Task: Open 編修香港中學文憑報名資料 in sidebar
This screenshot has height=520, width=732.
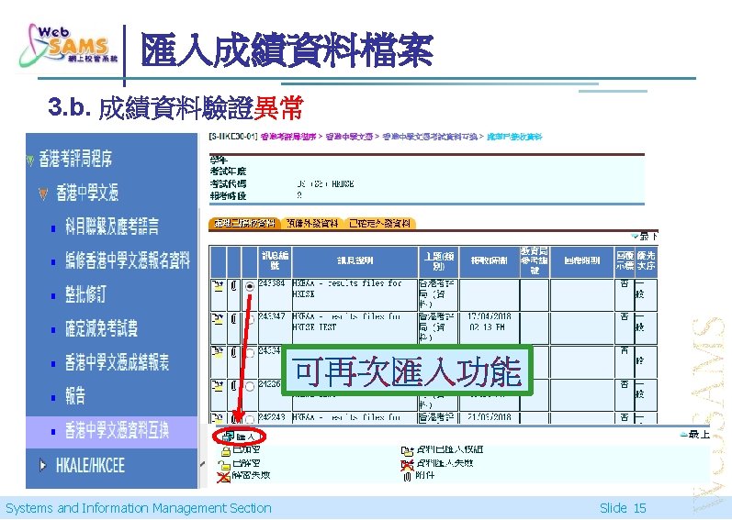Action: pos(128,260)
